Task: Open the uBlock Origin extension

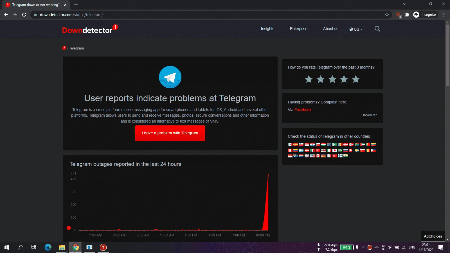Action: click(x=399, y=15)
